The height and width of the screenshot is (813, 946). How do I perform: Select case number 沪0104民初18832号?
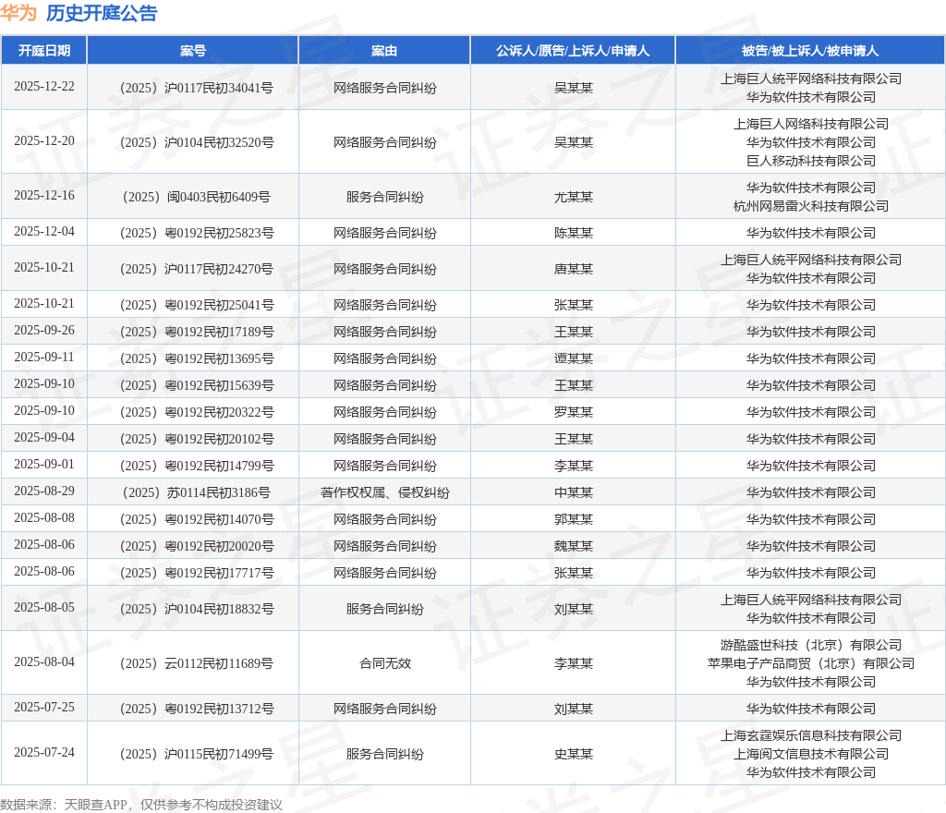[197, 609]
